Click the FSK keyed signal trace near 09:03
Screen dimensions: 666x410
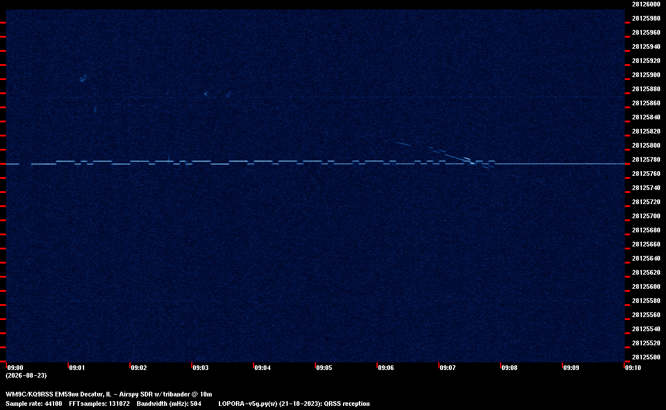pos(202,162)
